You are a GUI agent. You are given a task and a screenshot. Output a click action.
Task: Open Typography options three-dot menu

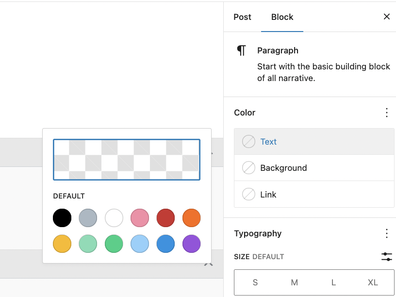click(x=386, y=233)
